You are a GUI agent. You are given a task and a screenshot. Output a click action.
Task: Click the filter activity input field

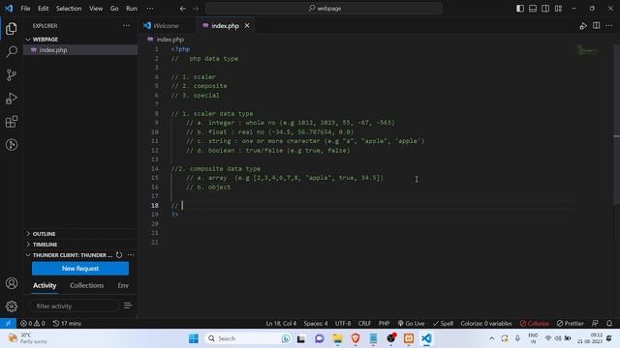click(x=74, y=305)
